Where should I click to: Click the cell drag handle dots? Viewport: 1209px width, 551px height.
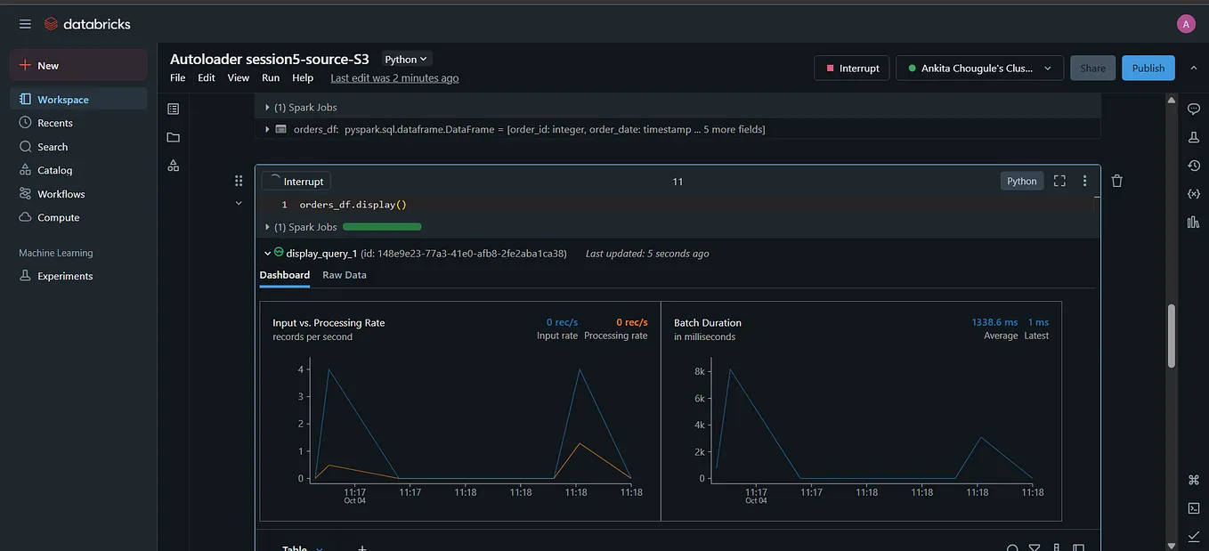239,180
